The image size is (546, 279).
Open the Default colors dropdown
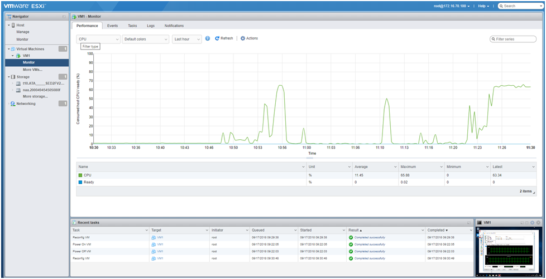point(146,40)
